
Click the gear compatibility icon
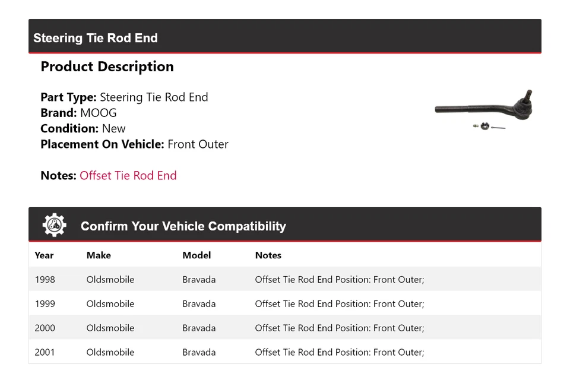tap(54, 226)
